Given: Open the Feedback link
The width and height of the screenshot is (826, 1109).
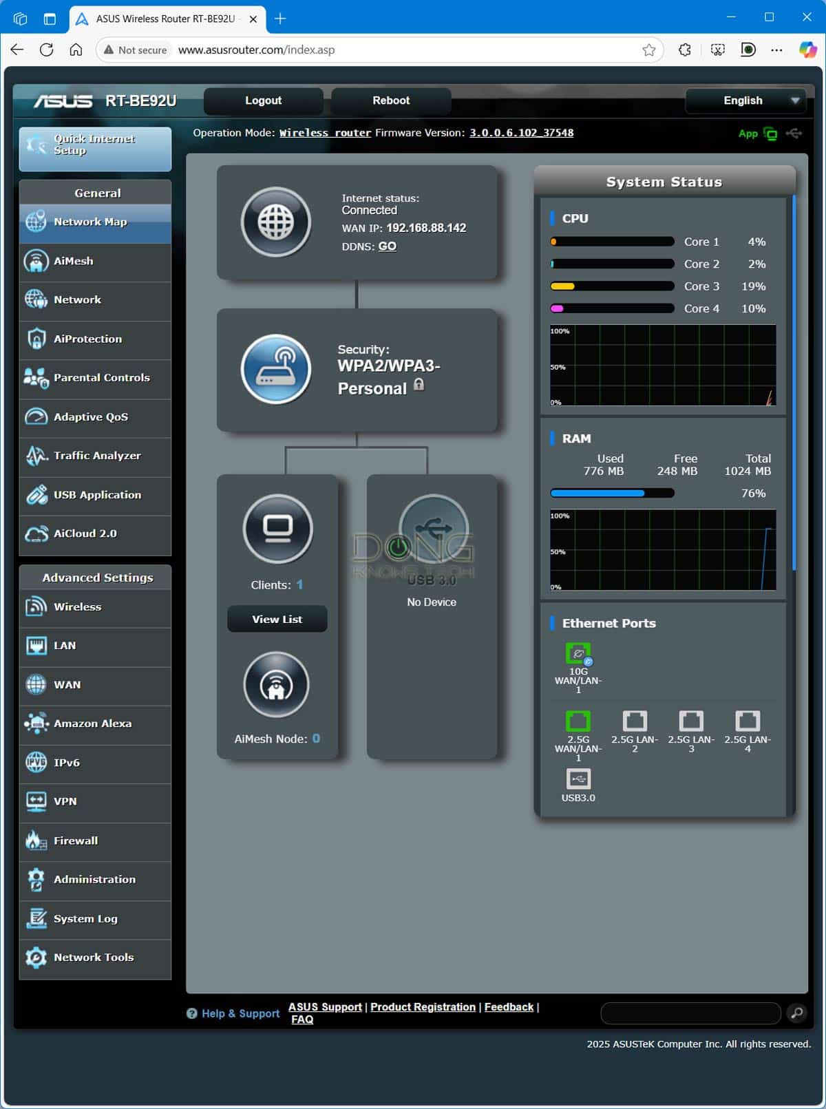Looking at the screenshot, I should click(509, 1007).
